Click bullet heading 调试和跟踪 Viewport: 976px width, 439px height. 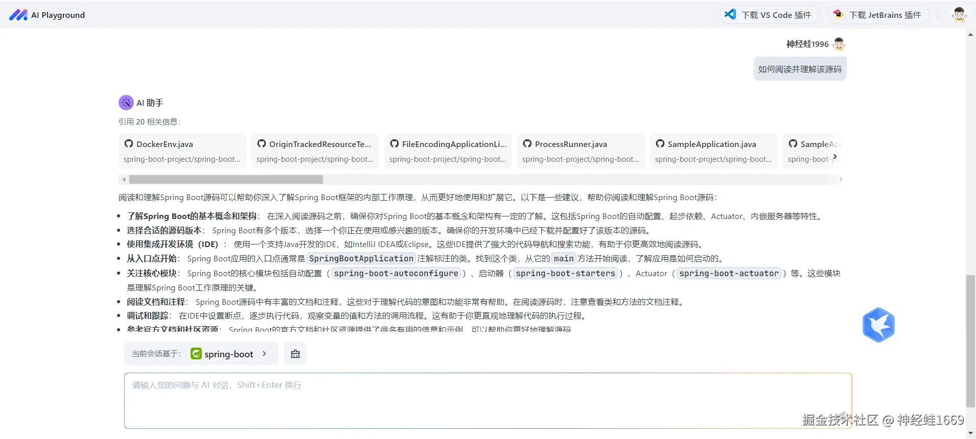(x=148, y=315)
